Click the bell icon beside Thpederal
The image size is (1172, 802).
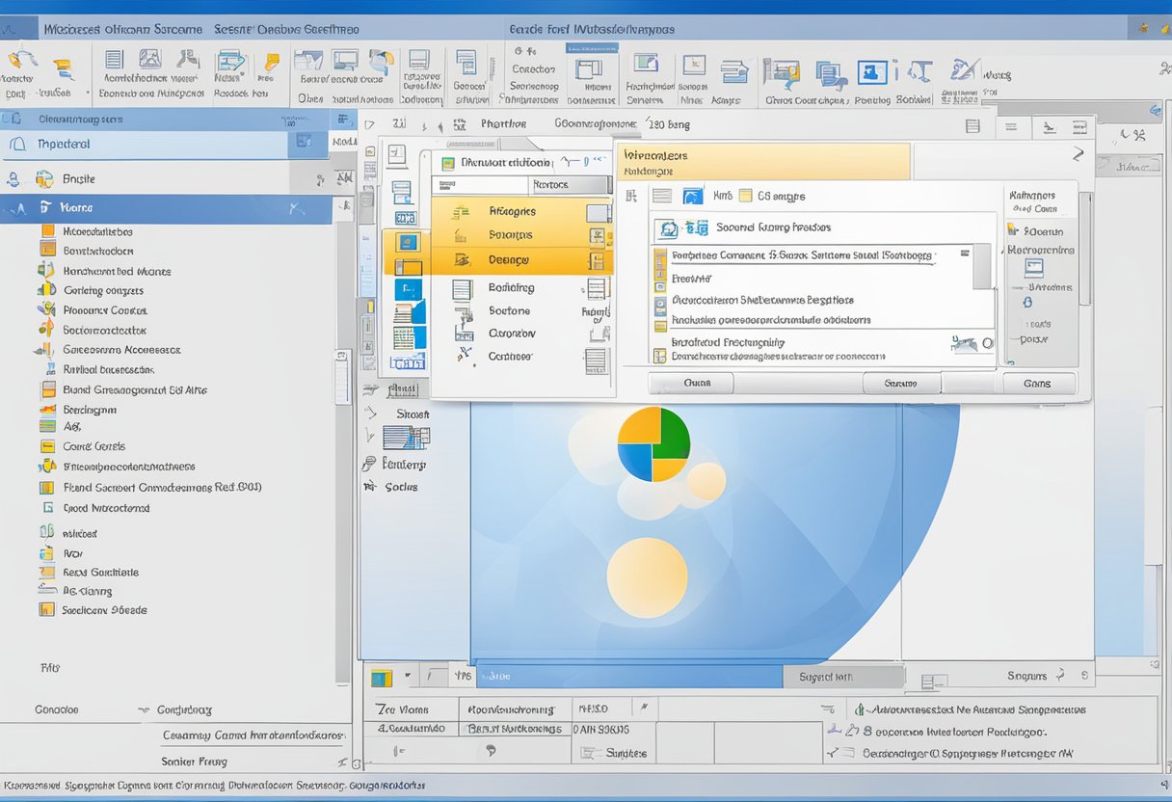tap(16, 145)
